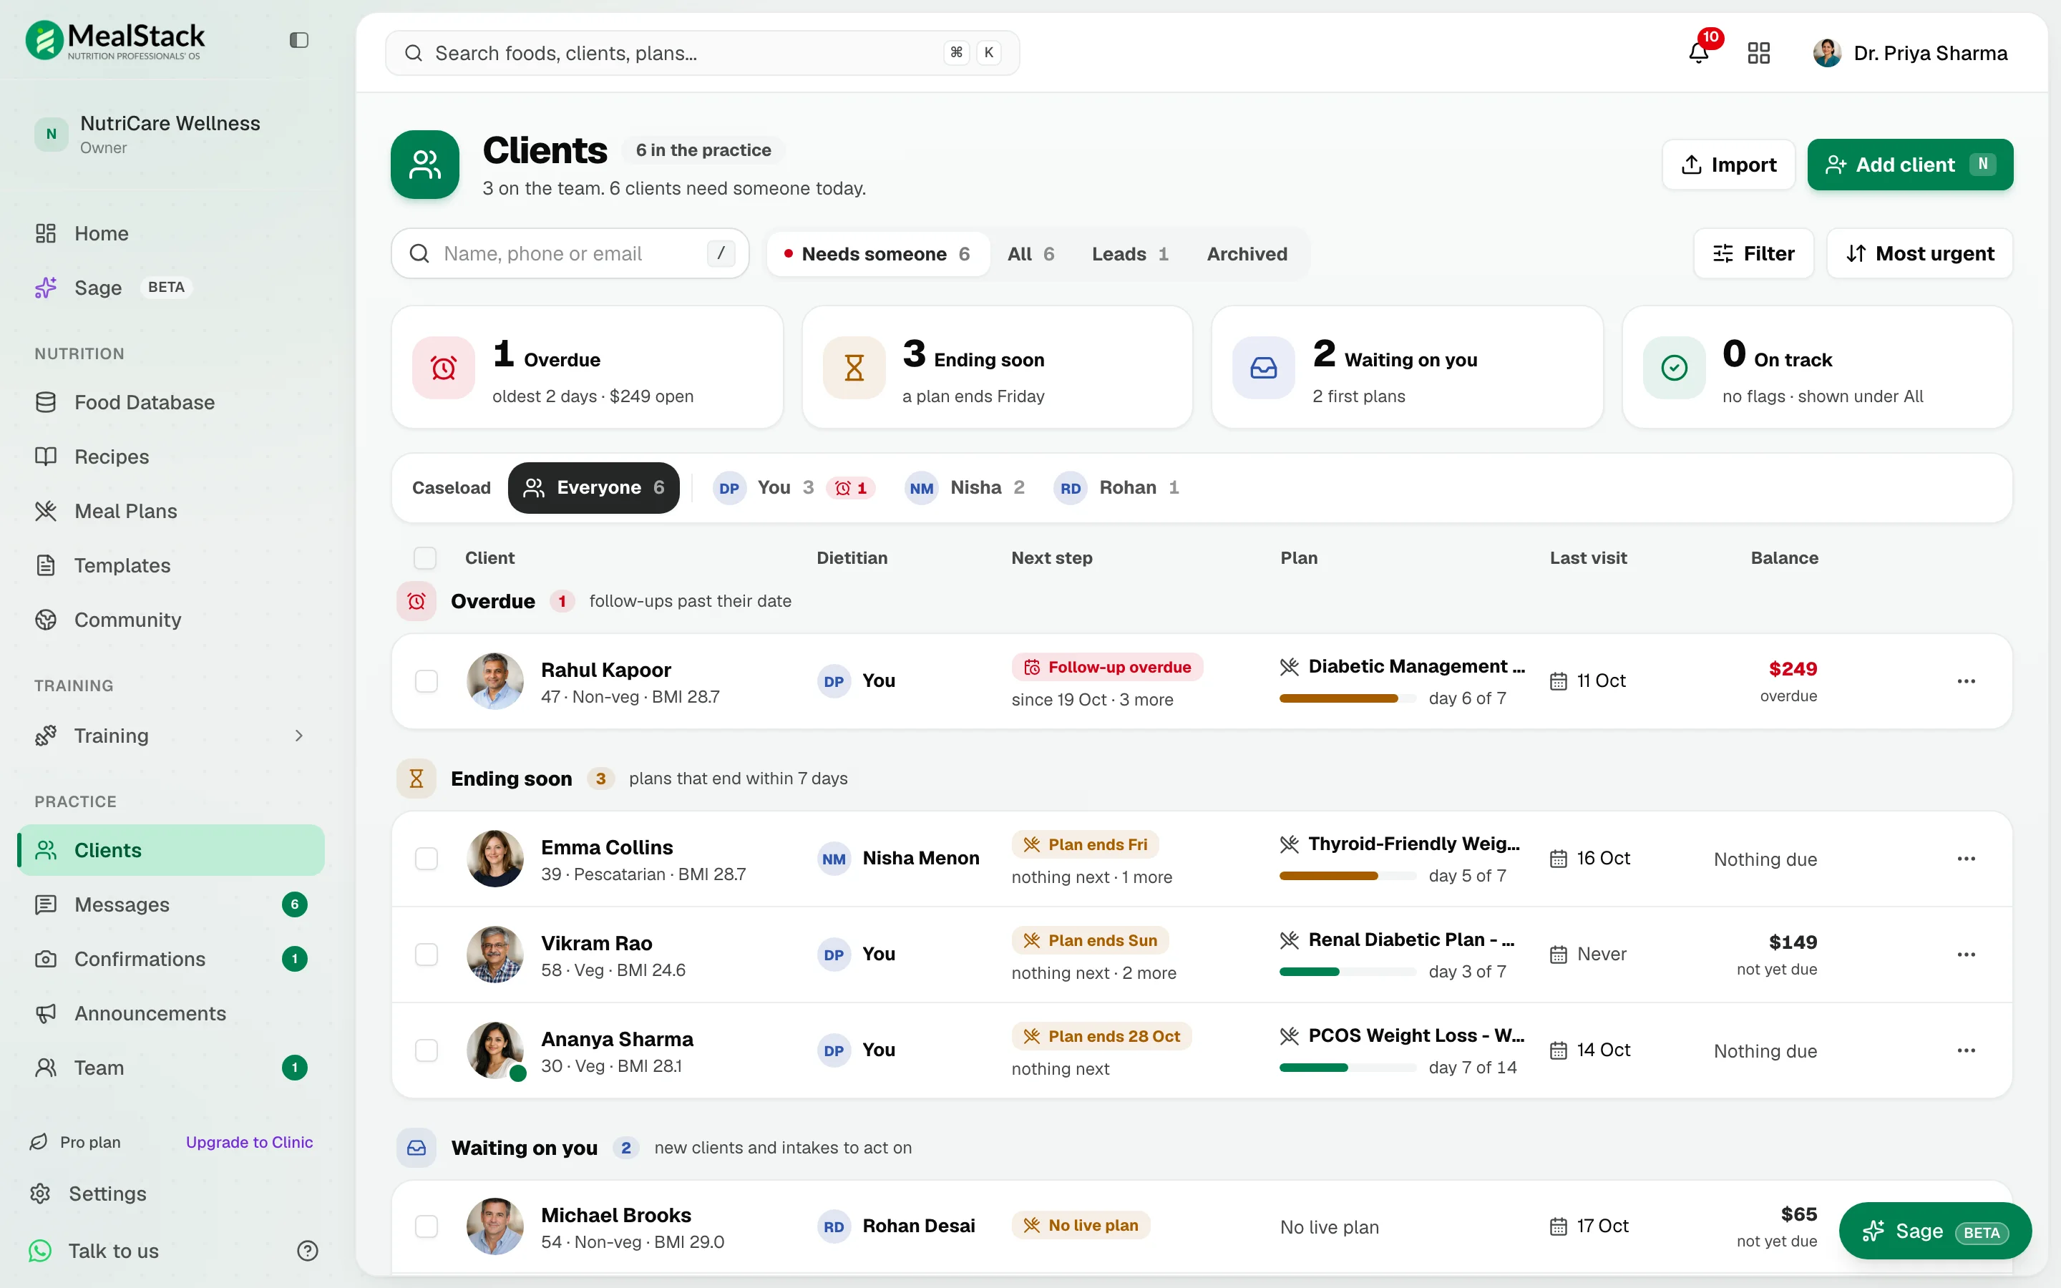This screenshot has width=2061, height=1288.
Task: Open more options for Vikram Rao
Action: (1967, 954)
